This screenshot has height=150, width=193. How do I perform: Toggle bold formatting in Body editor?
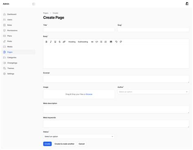coord(46,42)
